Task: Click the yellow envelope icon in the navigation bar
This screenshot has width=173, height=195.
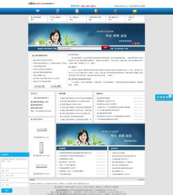Action: pyautogui.click(x=135, y=11)
